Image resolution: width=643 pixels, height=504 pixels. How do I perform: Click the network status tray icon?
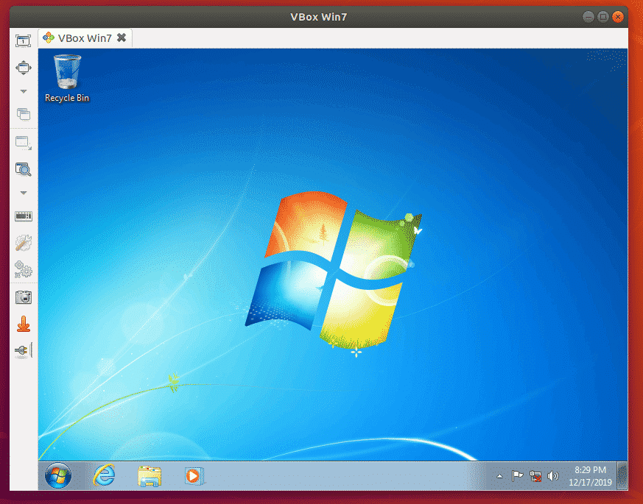535,476
